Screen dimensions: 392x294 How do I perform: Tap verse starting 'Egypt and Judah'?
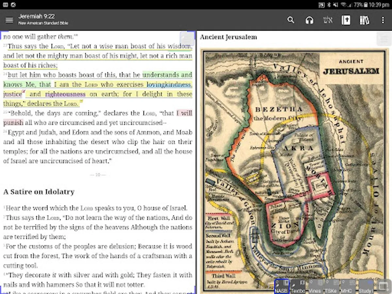(x=98, y=147)
